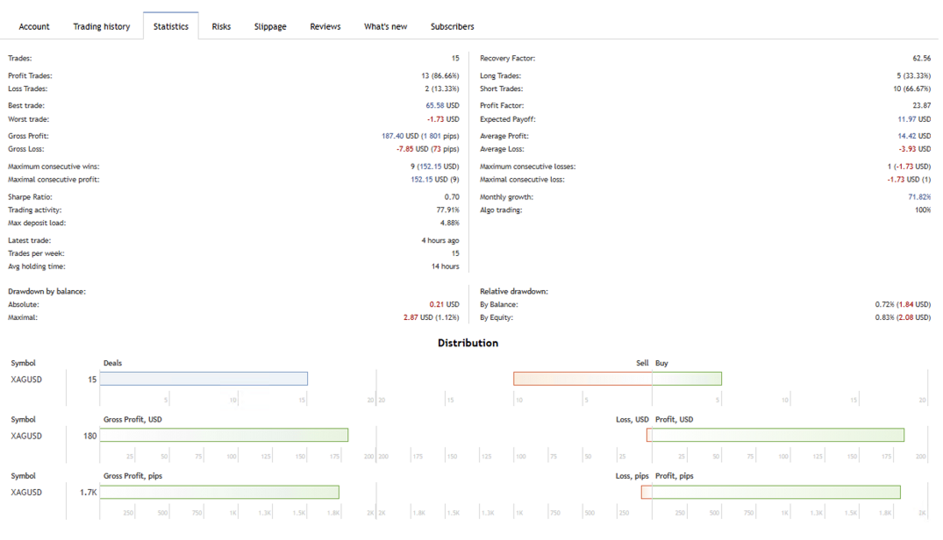The width and height of the screenshot is (943, 540).
Task: Click the XAGUSD symbol in Deals row
Action: 26,380
